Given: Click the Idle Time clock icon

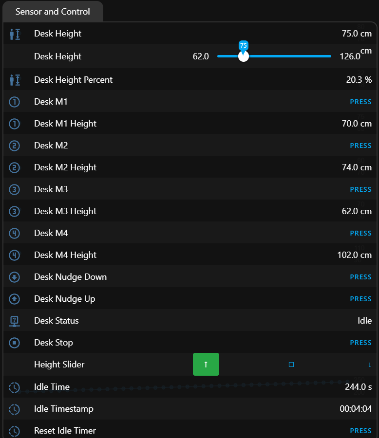Looking at the screenshot, I should click(15, 387).
